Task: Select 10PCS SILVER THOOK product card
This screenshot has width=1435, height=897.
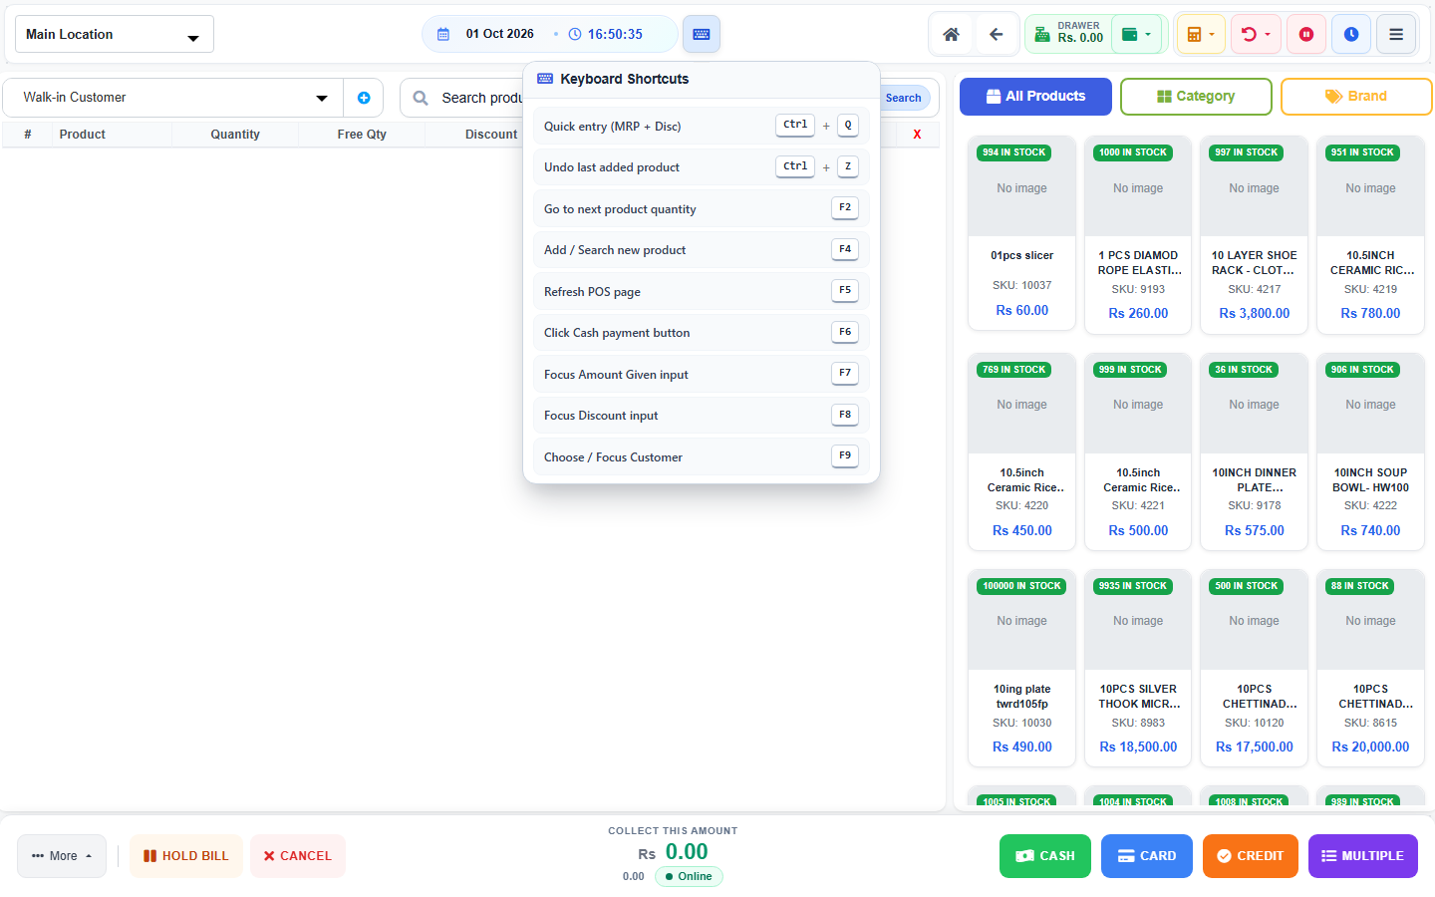Action: coord(1138,667)
